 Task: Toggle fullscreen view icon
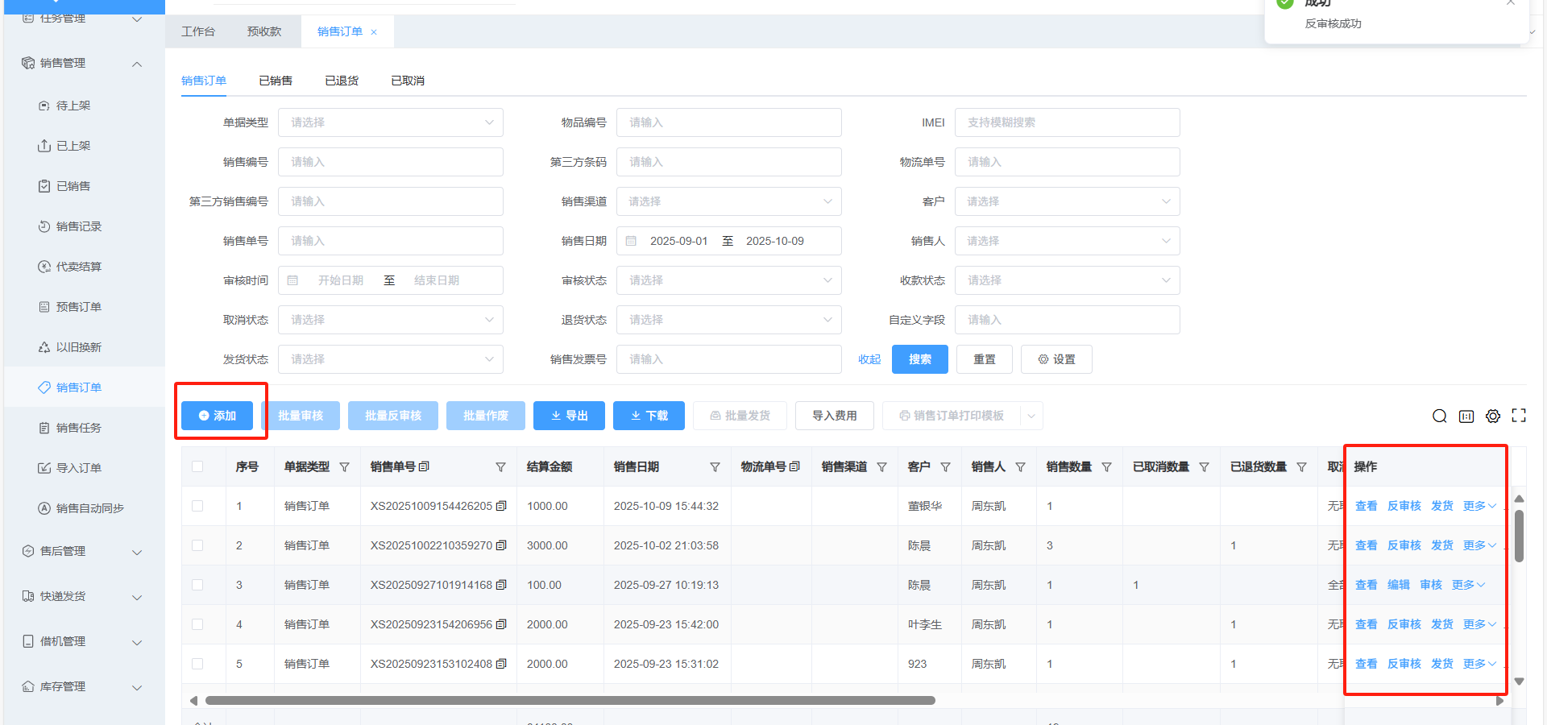point(1519,416)
